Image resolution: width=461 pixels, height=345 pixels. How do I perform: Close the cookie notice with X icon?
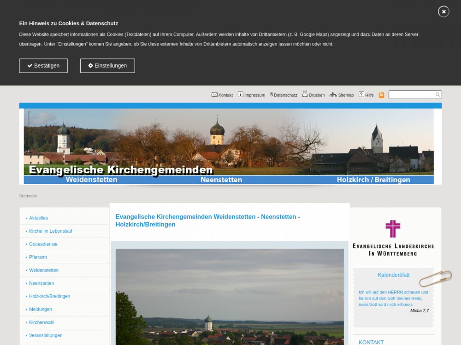point(443,11)
